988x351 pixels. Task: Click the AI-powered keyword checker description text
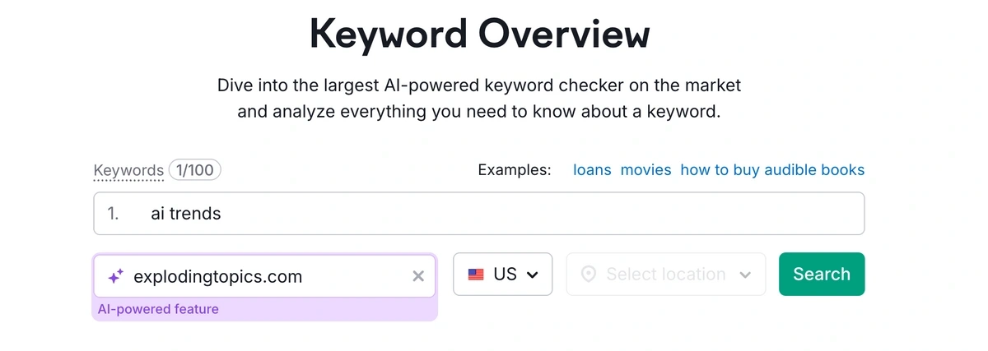(479, 98)
